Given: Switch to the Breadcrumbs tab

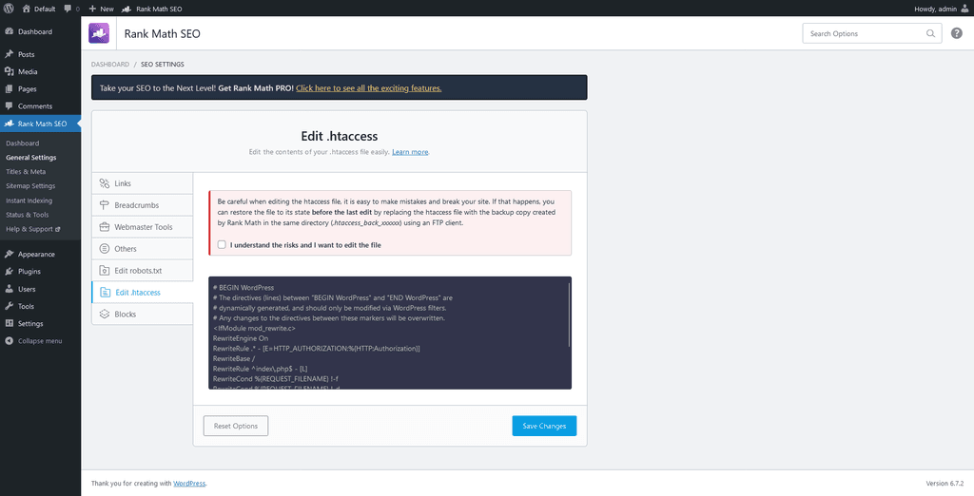Looking at the screenshot, I should pyautogui.click(x=143, y=205).
